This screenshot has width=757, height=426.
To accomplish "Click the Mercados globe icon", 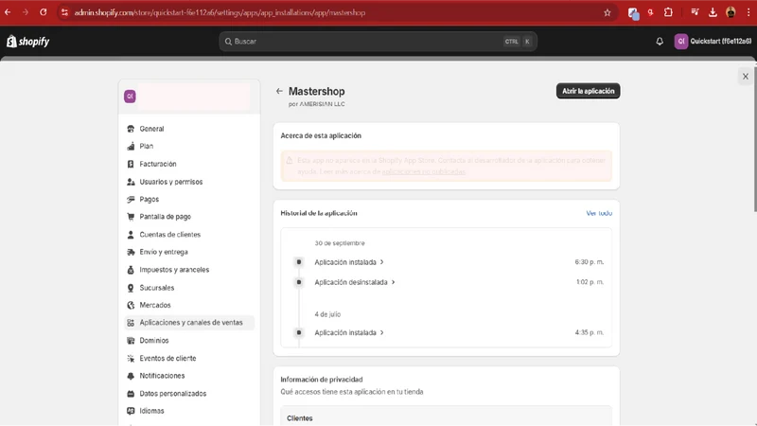I will point(131,305).
